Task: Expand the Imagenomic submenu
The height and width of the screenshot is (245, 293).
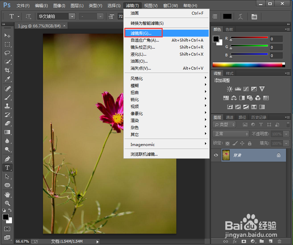Action: pyautogui.click(x=166, y=144)
